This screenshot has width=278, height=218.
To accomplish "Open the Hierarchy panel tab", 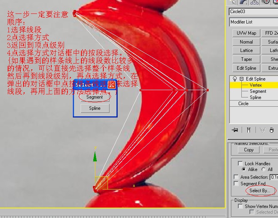I will click(x=254, y=2).
